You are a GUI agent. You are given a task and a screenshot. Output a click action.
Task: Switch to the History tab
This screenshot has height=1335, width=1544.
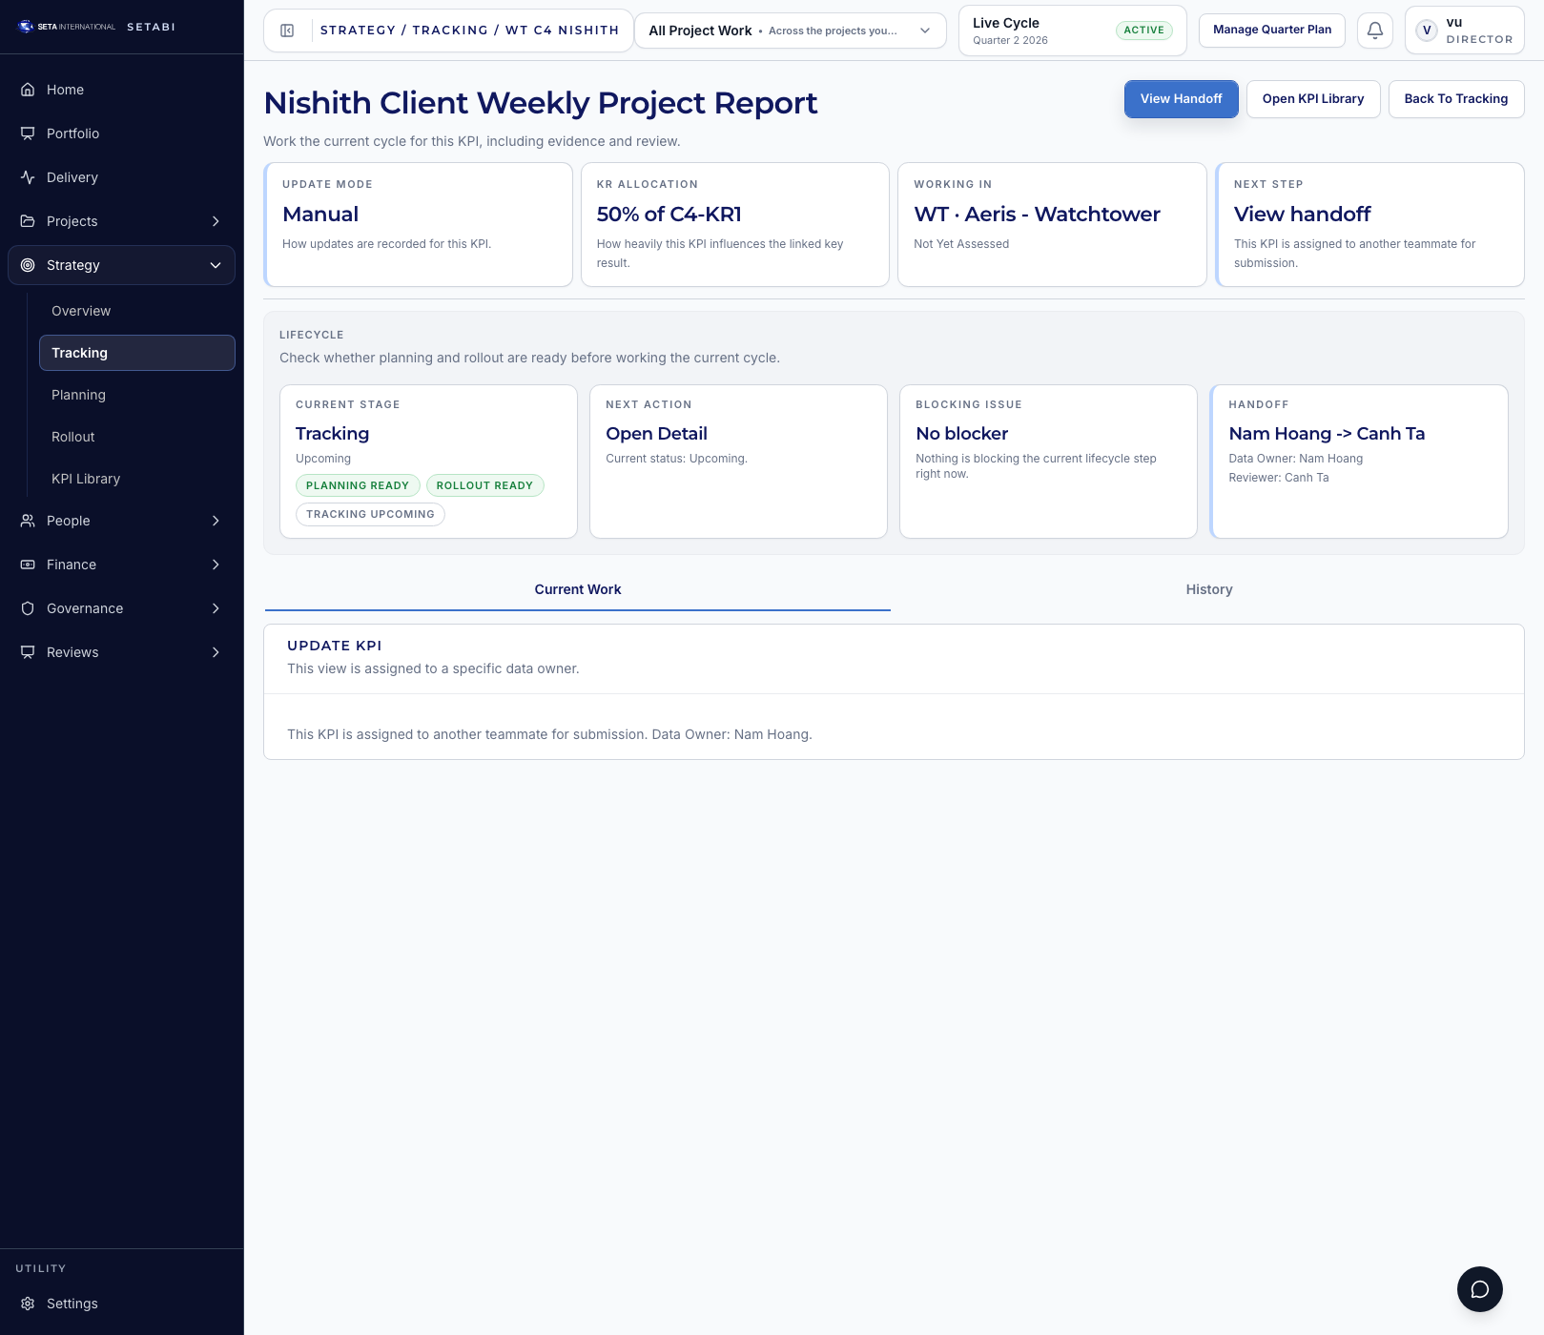1208,589
